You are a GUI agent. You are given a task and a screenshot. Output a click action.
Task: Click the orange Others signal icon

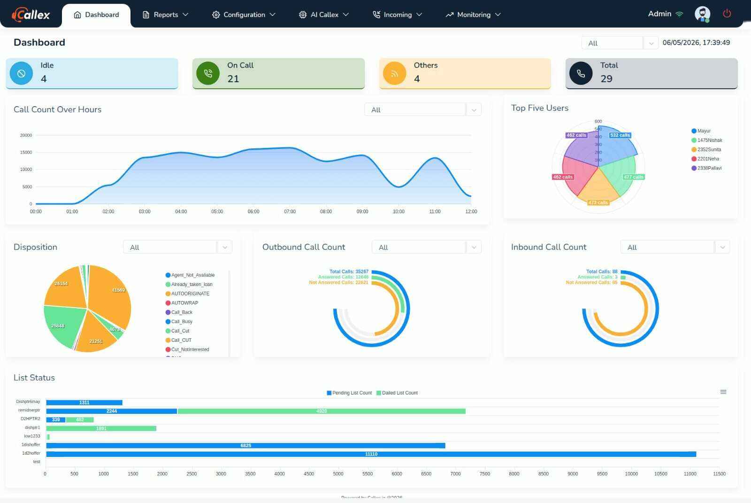pos(394,74)
